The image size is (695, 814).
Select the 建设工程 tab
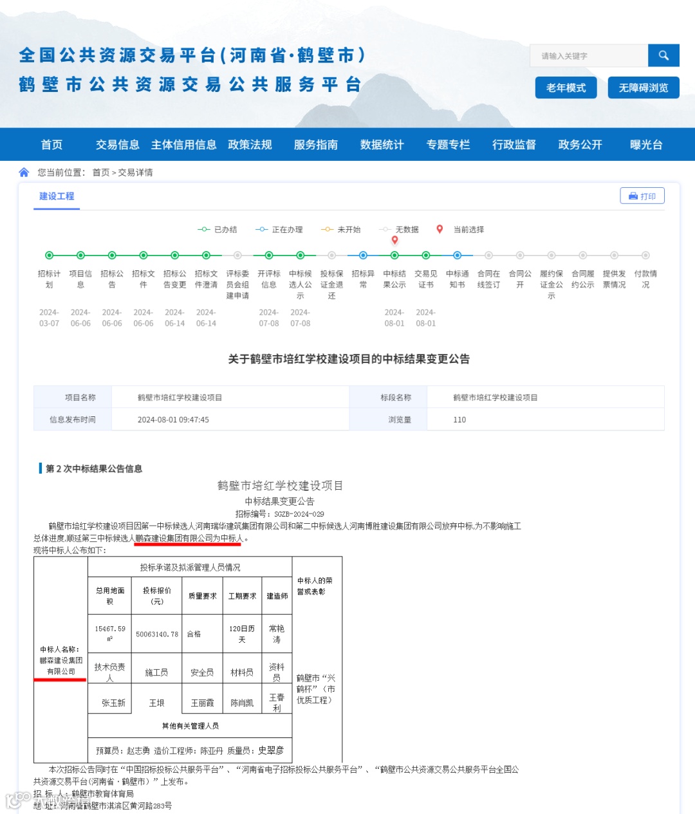(x=57, y=196)
